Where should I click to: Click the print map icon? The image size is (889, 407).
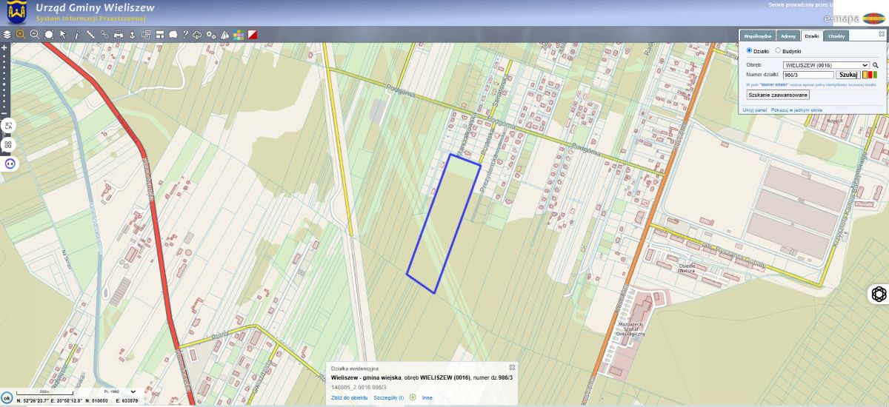[118, 34]
